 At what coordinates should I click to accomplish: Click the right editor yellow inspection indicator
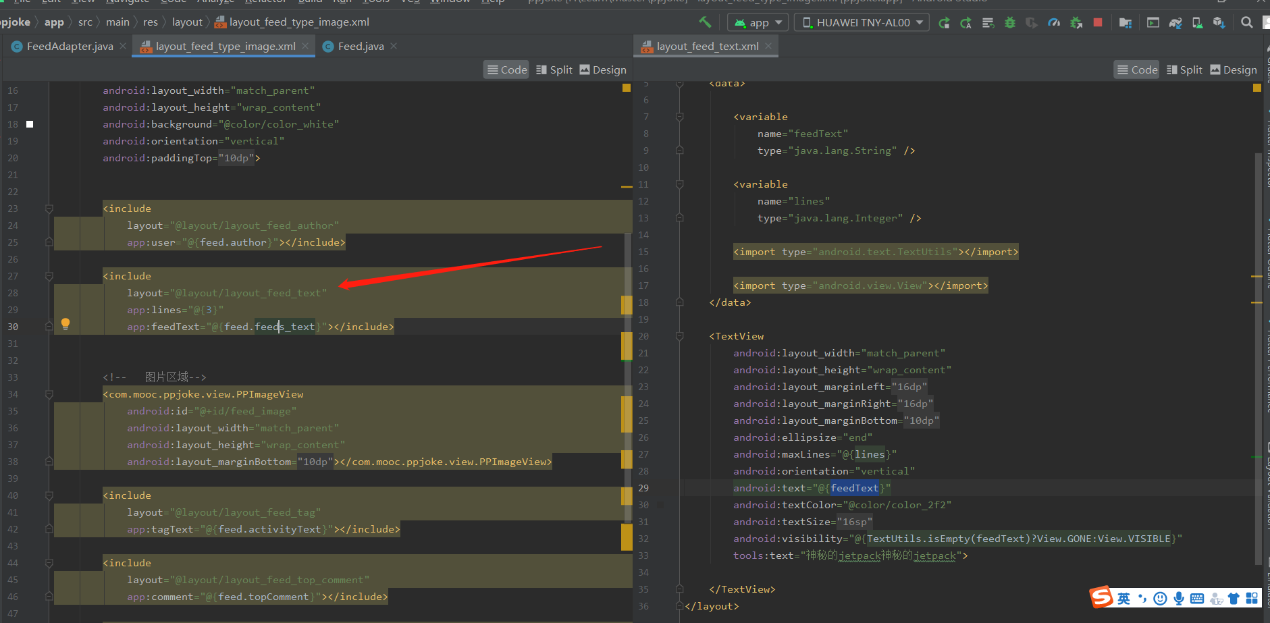coord(1257,88)
